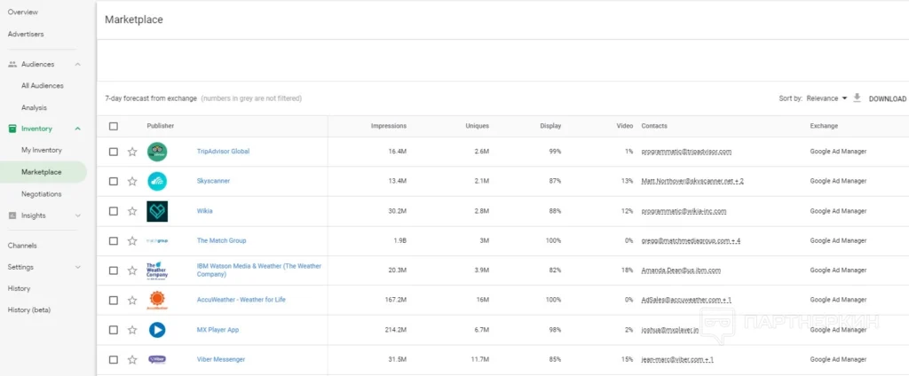Open the Wikia publisher link
The width and height of the screenshot is (909, 376).
coord(205,211)
